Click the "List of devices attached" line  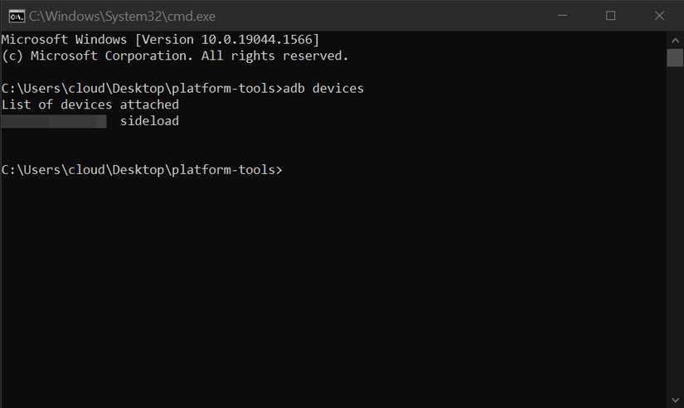pos(90,104)
